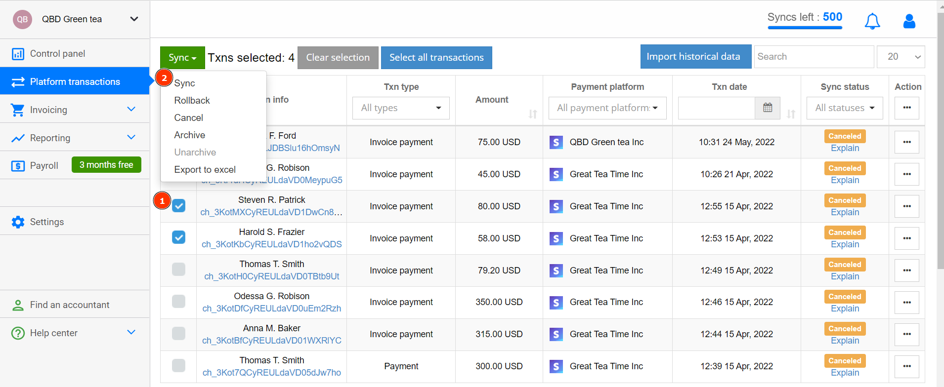944x387 pixels.
Task: Click the Syncs left progress bar
Action: coord(805,28)
